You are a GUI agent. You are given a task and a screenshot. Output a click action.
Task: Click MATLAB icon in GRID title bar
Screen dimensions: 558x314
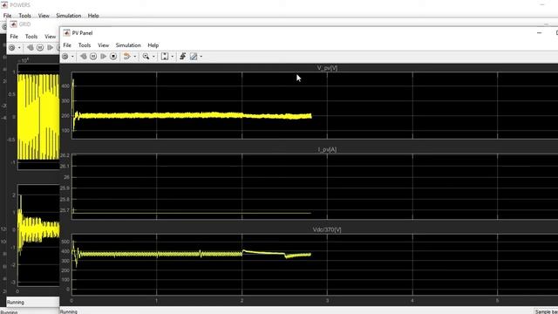(x=14, y=24)
